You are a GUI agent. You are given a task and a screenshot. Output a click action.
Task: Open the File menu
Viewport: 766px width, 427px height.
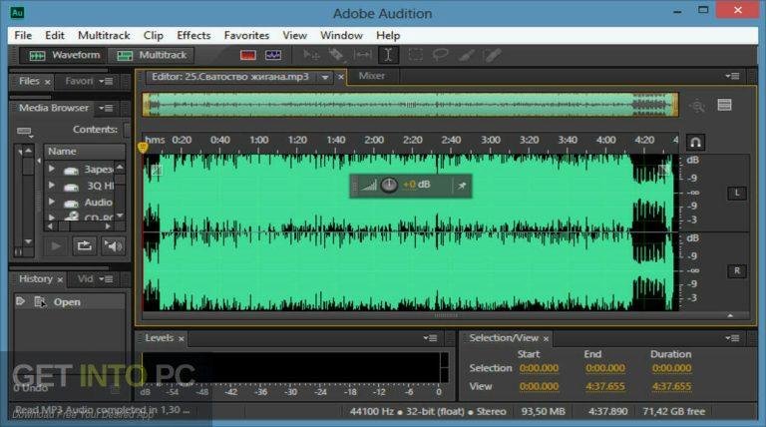23,35
